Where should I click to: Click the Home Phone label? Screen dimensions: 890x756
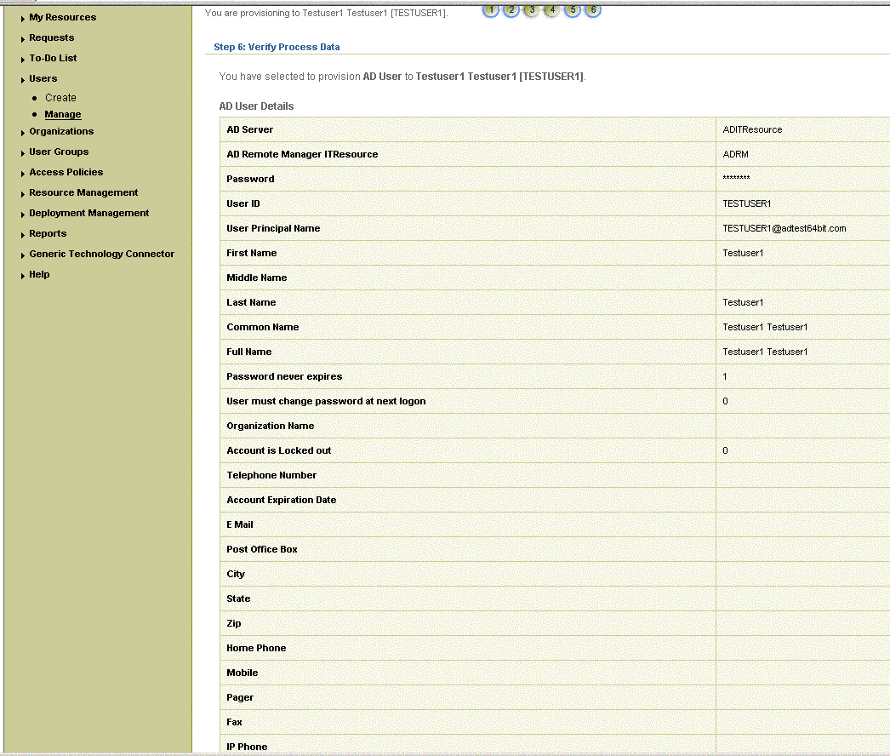pos(256,648)
